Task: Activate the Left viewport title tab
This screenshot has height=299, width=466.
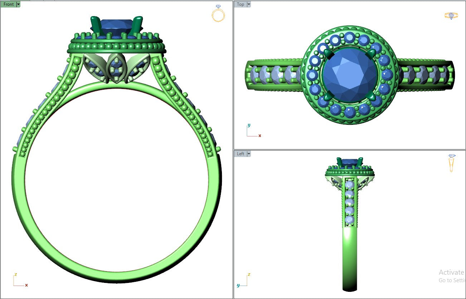Action: 240,154
